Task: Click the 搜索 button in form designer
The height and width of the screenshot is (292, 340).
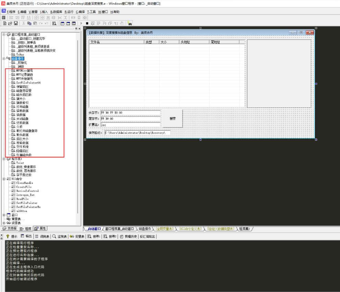Action: (x=173, y=119)
